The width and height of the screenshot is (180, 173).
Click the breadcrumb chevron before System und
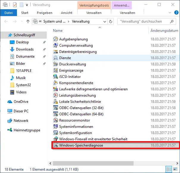pyautogui.click(x=40, y=21)
